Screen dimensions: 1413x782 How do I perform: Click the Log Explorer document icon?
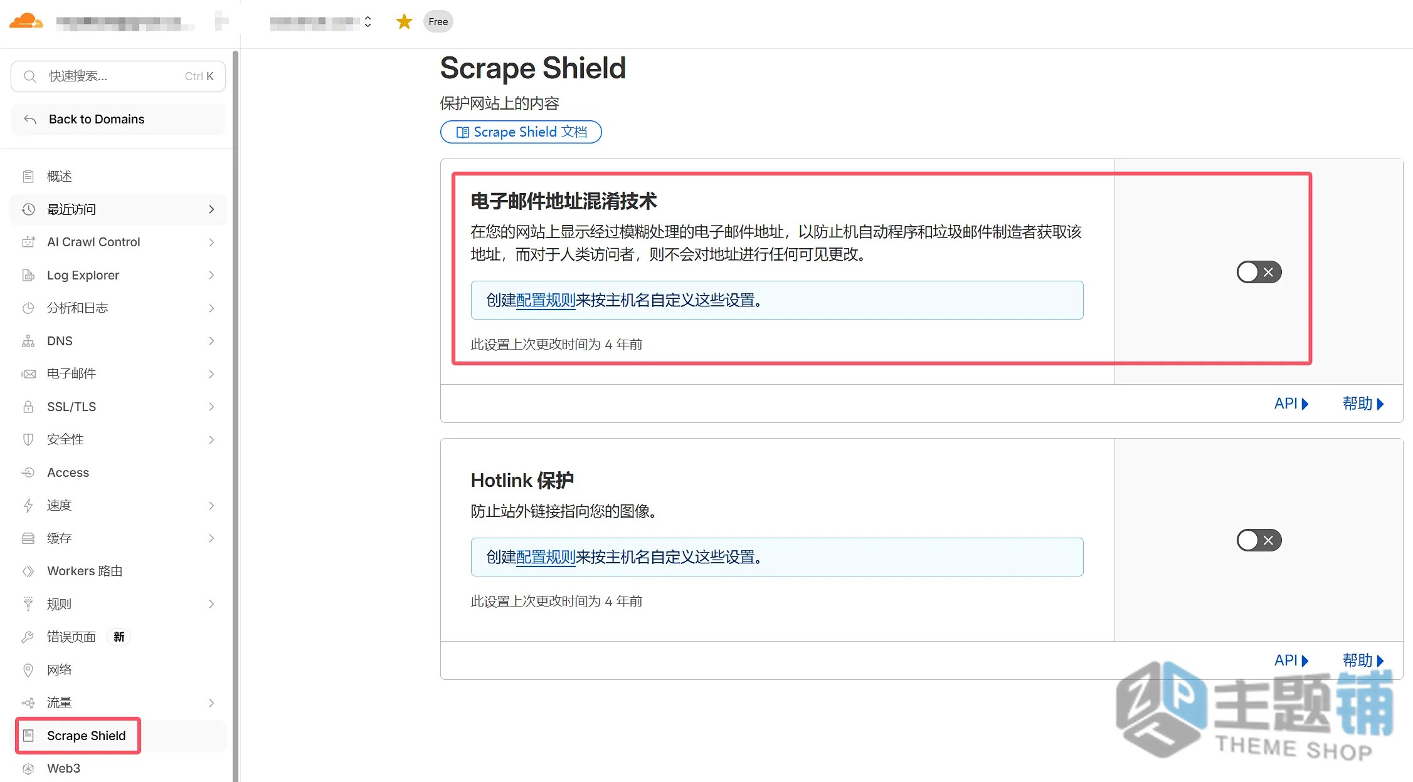[x=28, y=275]
